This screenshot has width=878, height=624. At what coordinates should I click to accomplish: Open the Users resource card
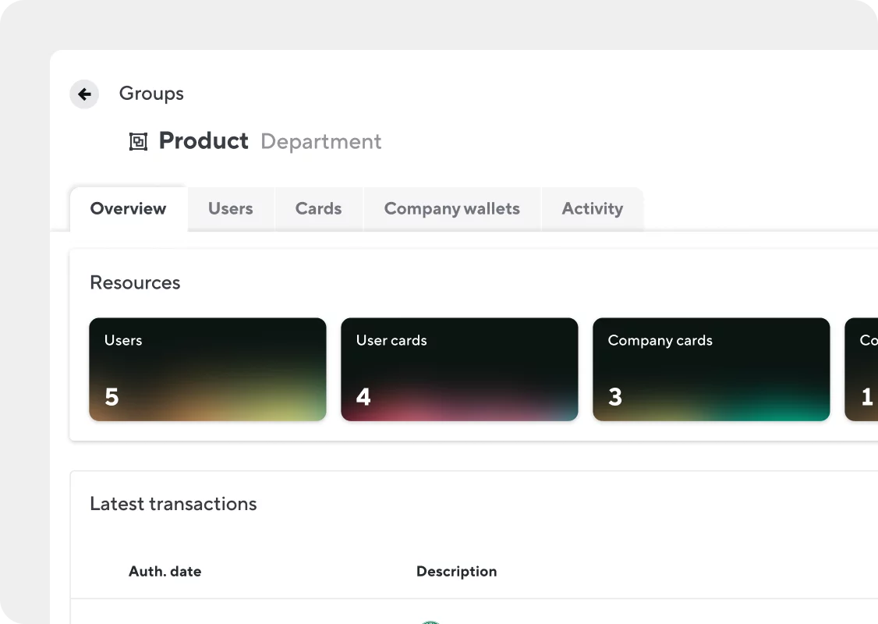207,369
